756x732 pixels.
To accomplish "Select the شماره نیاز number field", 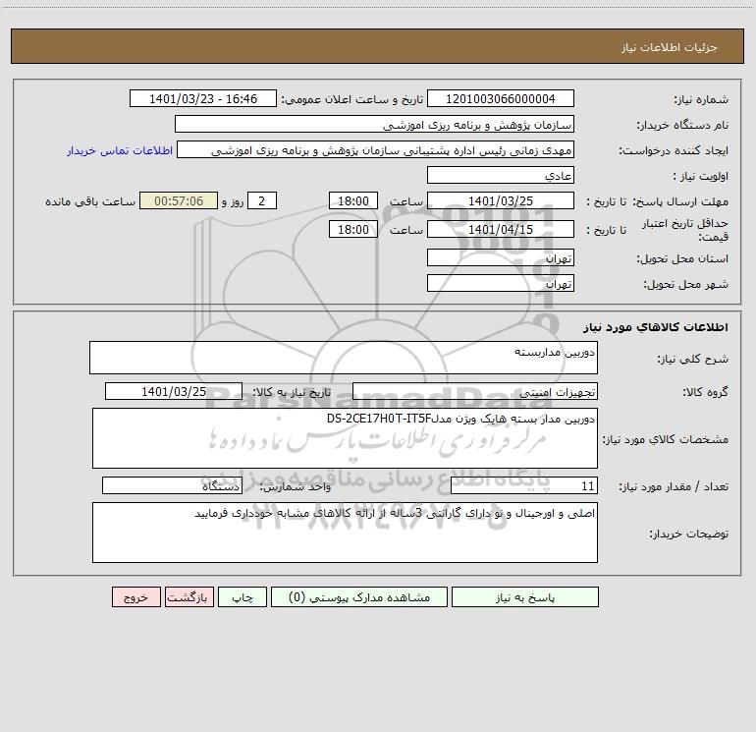I will [x=501, y=98].
